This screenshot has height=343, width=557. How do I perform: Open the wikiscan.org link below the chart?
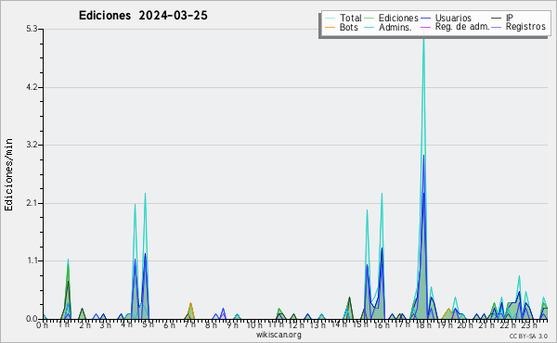coord(278,335)
